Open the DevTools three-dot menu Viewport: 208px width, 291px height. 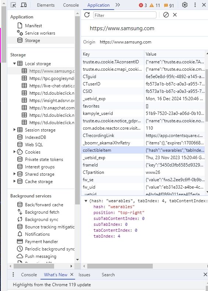[x=195, y=5]
